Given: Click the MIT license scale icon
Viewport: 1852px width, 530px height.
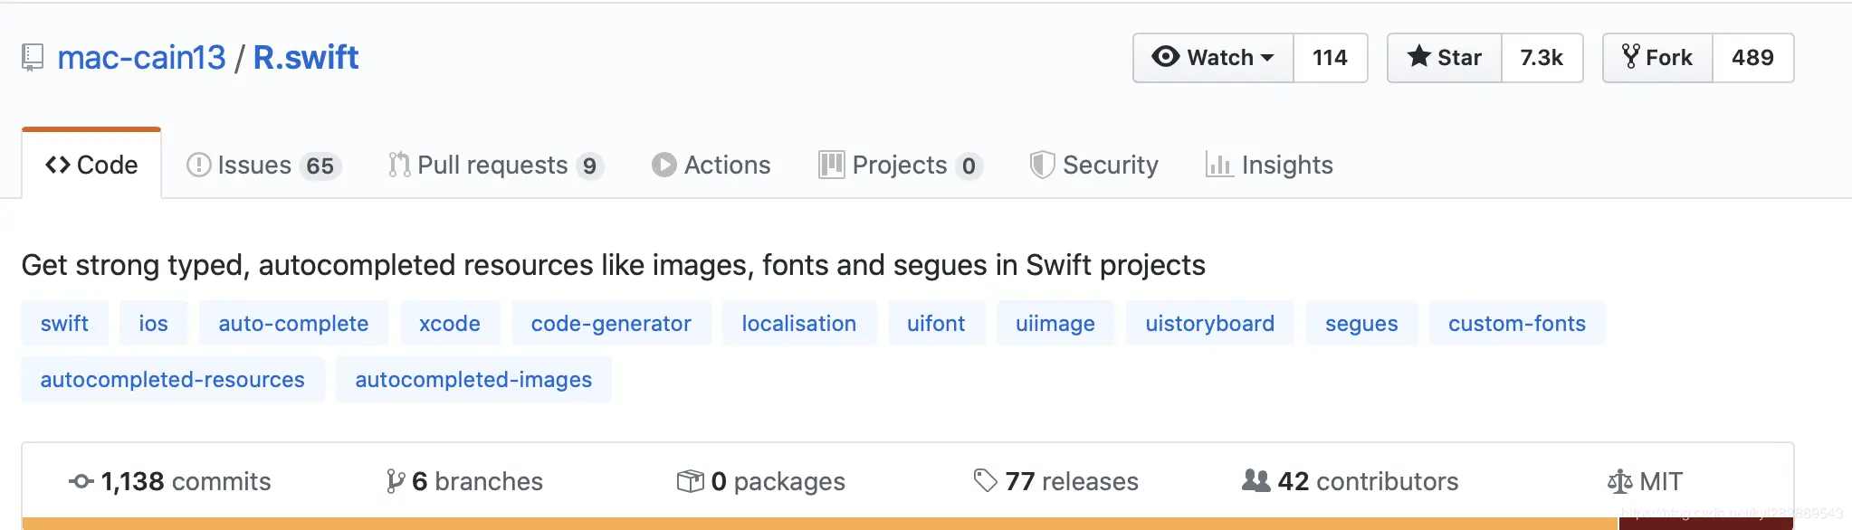Looking at the screenshot, I should click(1620, 481).
